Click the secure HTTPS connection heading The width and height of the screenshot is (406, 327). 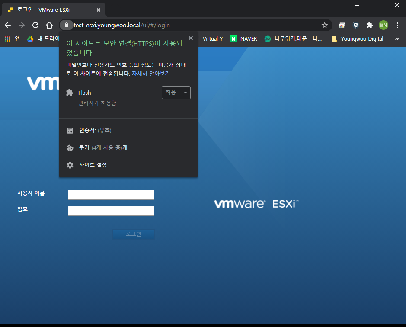(124, 48)
